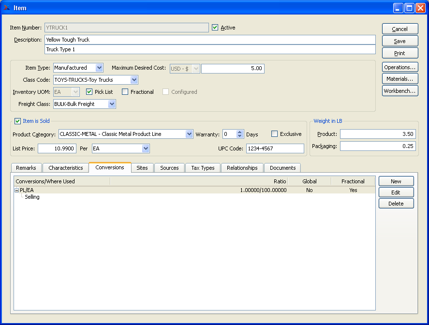
Task: Collapse the PL/EA conversion tree row
Action: (17, 190)
